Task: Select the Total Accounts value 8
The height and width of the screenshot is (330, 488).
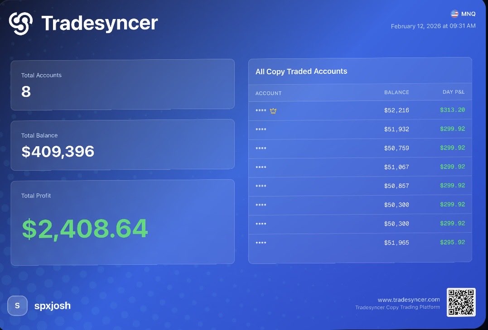Action: point(26,91)
